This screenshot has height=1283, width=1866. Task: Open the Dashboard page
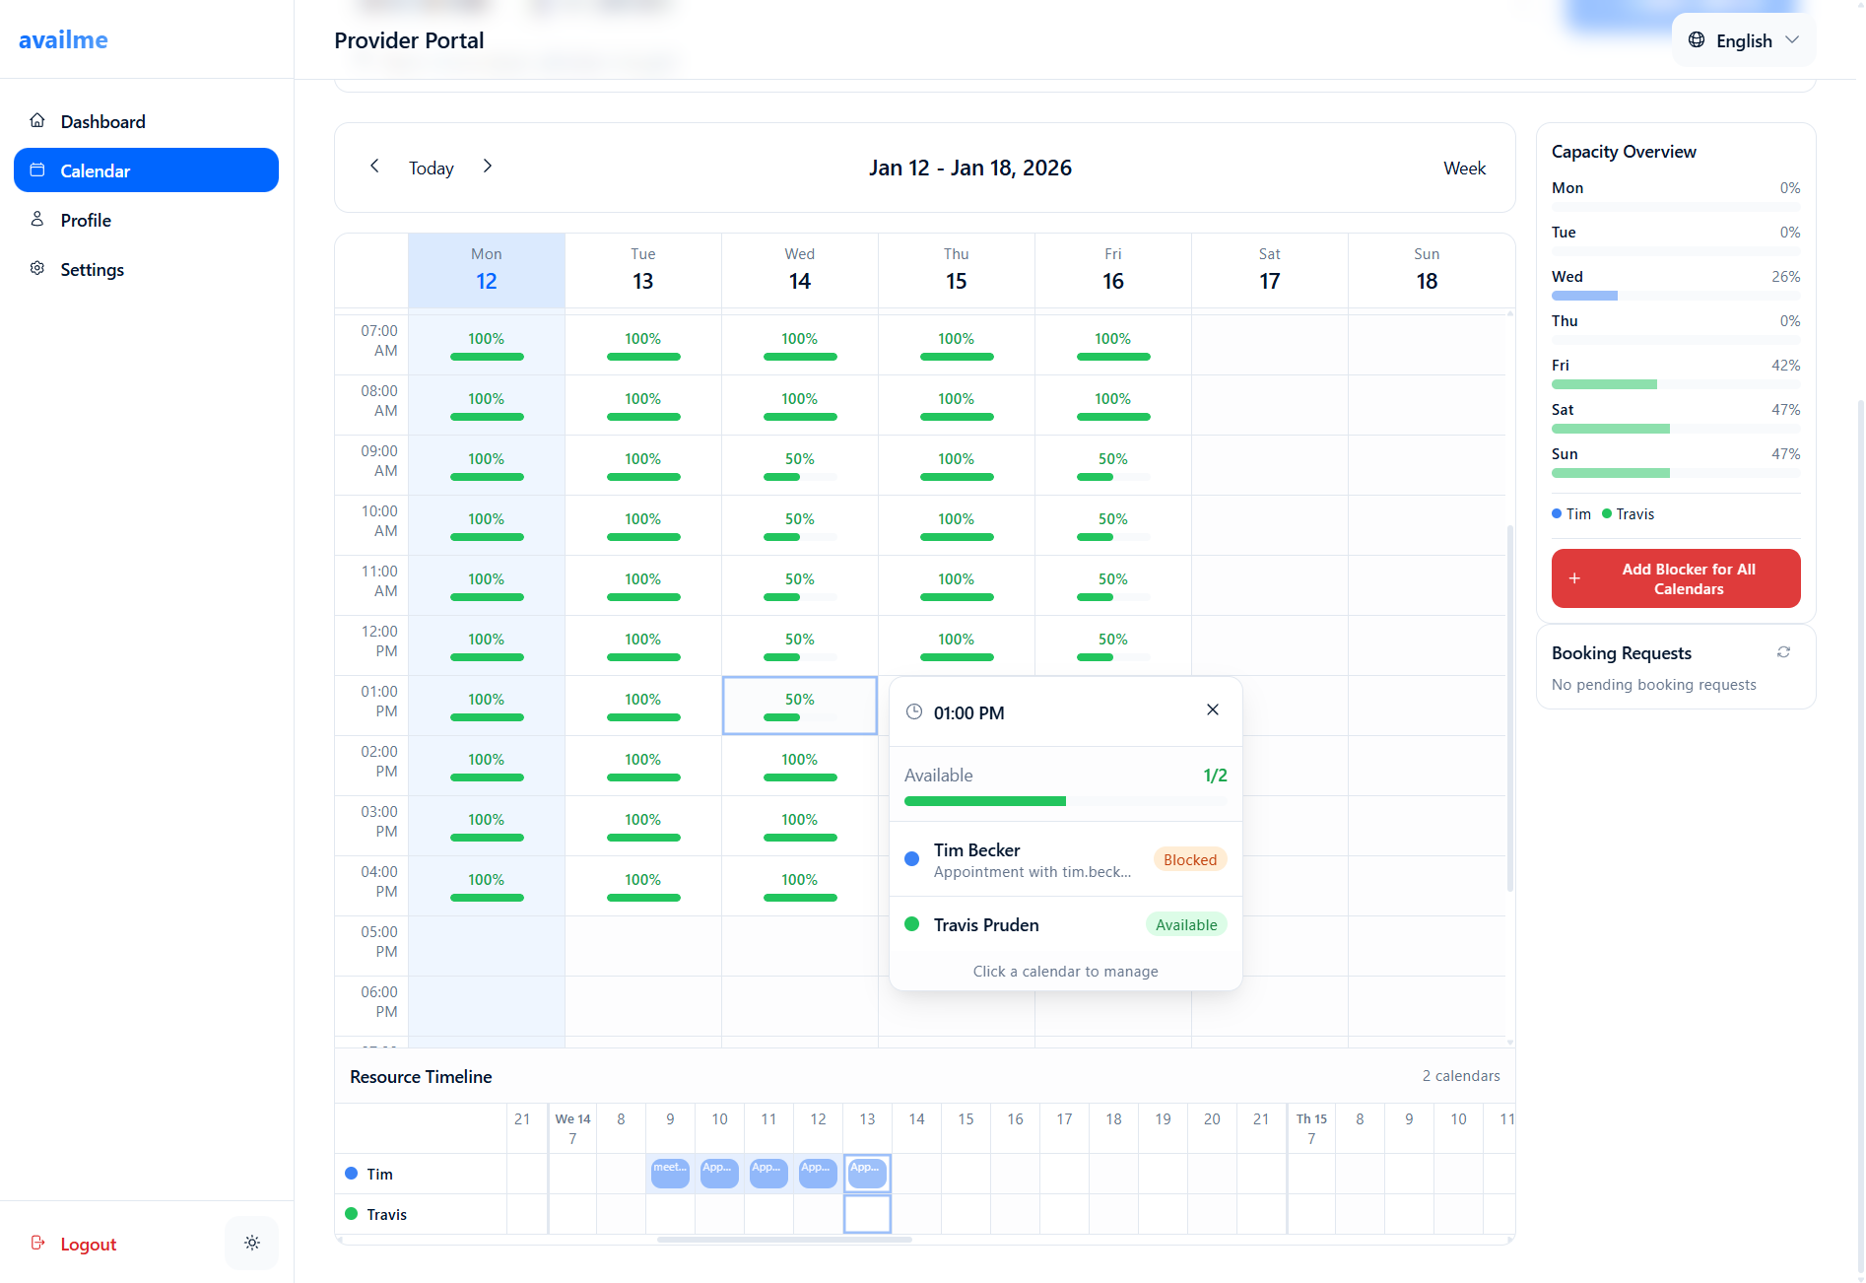click(102, 122)
